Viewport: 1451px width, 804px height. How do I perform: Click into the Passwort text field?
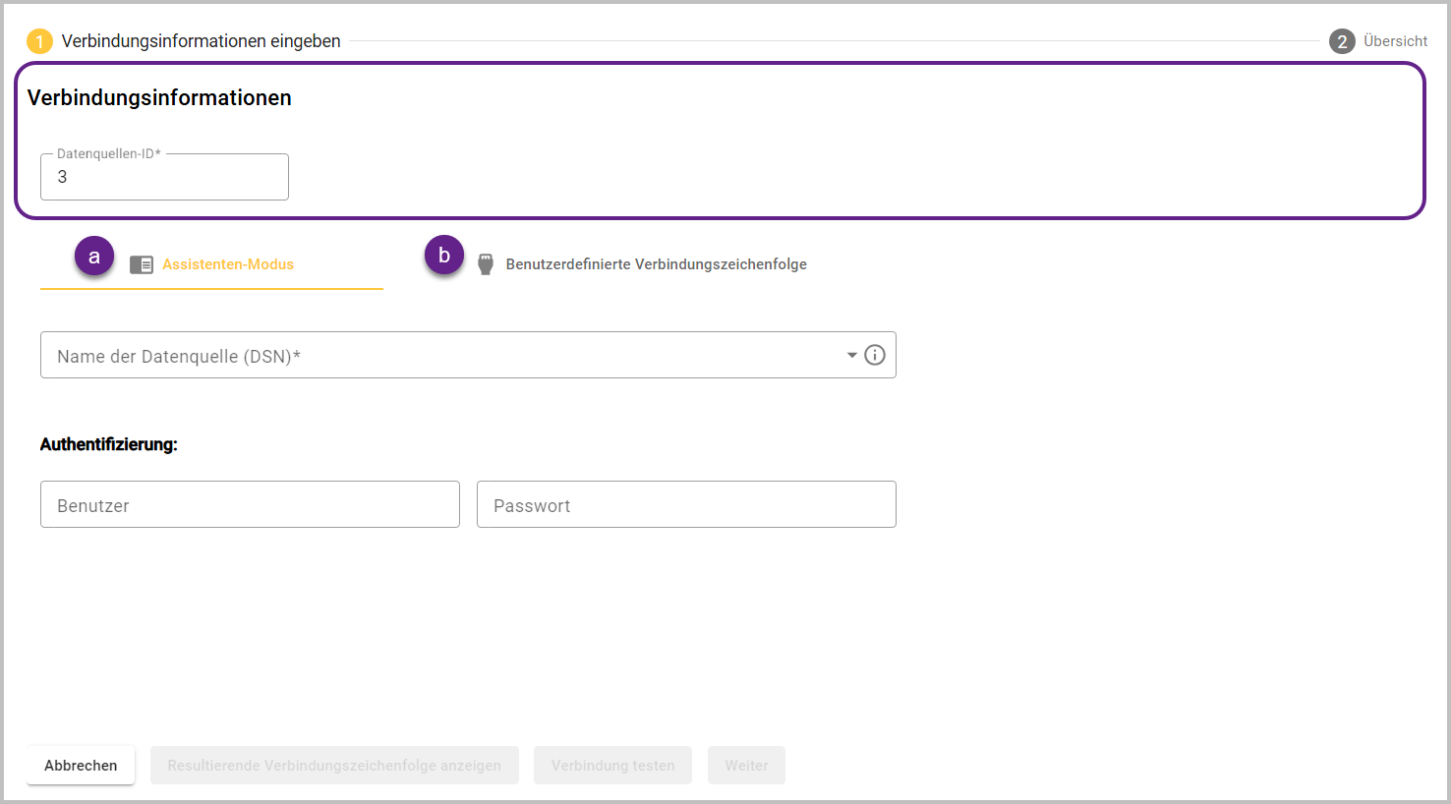click(x=686, y=505)
